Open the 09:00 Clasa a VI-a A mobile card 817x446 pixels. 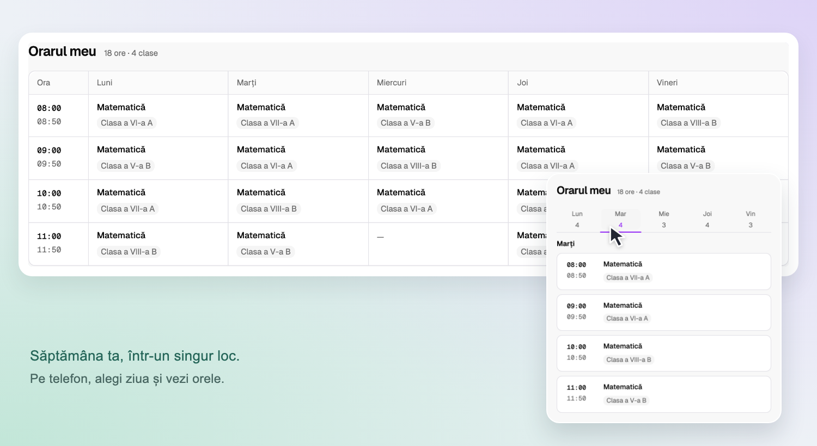[664, 312]
